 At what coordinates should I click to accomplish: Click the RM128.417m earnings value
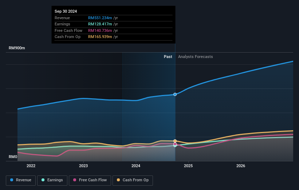click(x=100, y=24)
